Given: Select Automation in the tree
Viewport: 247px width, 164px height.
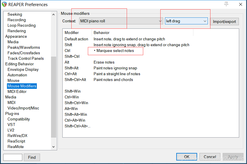Looking at the screenshot, I should point(17,75).
